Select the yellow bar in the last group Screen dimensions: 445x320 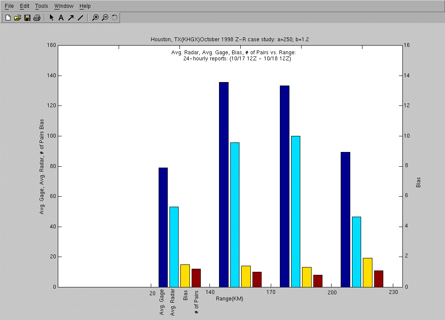point(368,273)
